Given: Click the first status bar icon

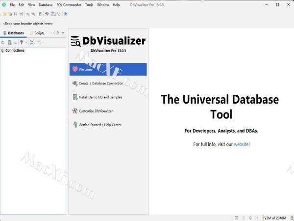Looking at the screenshot, I should [x=237, y=218].
